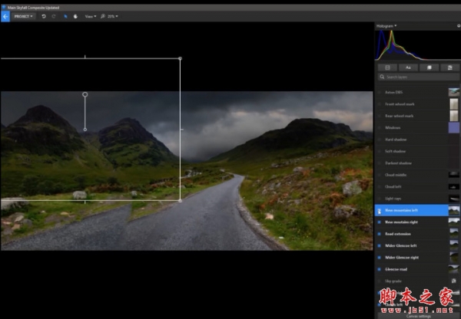Select the hand pan tool
This screenshot has width=461, height=319.
pos(75,15)
